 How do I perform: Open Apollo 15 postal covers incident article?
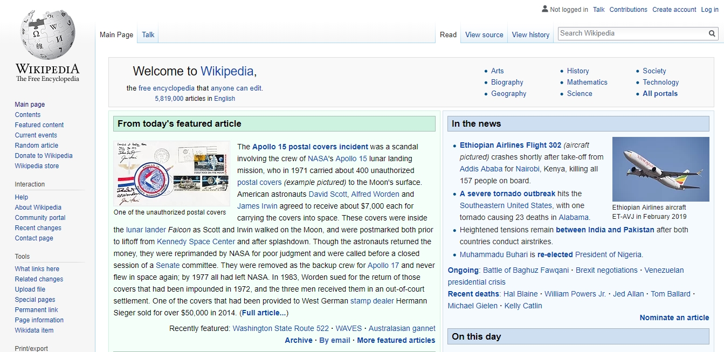pyautogui.click(x=310, y=147)
